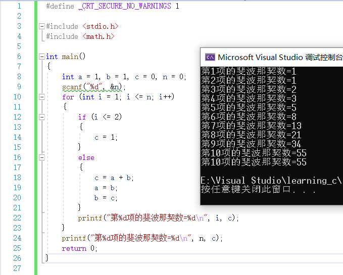The image size is (343, 275).
Task: Click console output line 第7项的斐波那契数=13
Action: (252, 126)
